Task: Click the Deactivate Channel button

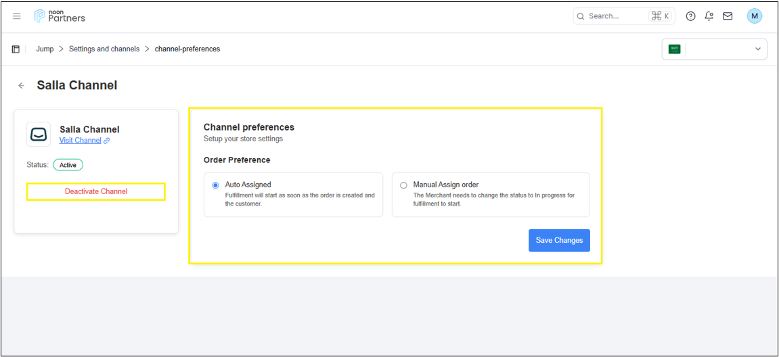Action: (96, 191)
